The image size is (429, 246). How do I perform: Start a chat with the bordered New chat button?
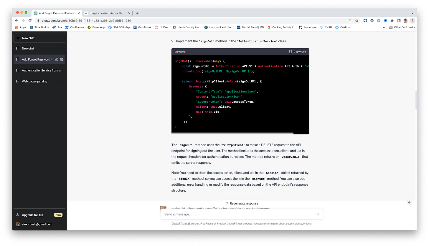coord(39,38)
